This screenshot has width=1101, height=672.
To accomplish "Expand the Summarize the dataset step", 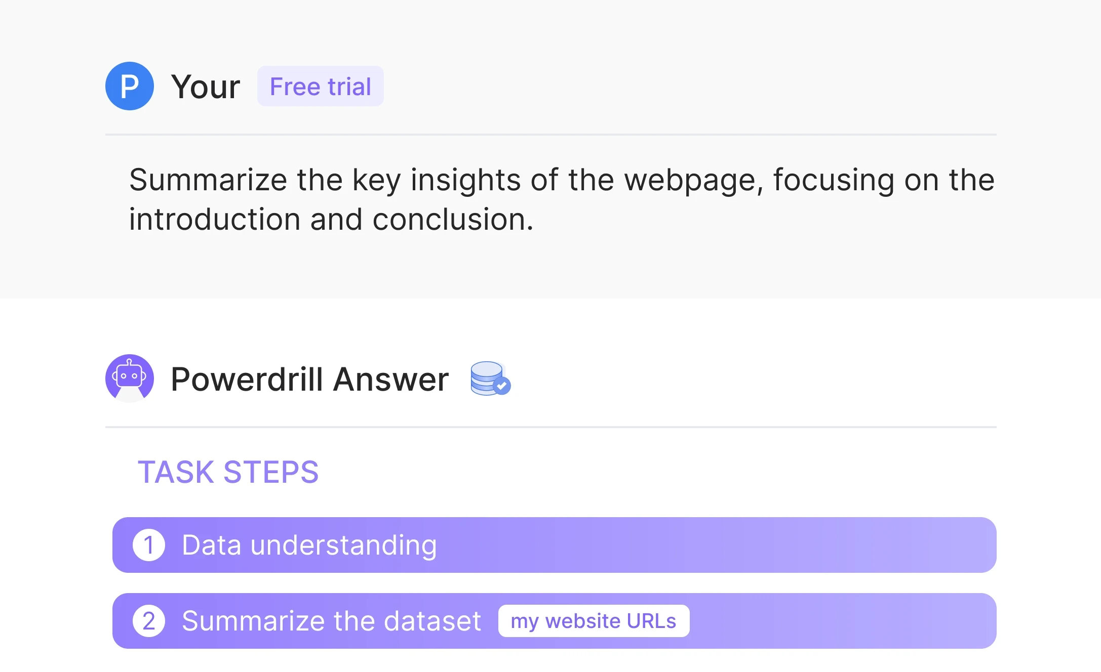I will pos(554,621).
